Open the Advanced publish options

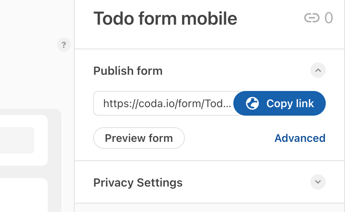tap(300, 138)
